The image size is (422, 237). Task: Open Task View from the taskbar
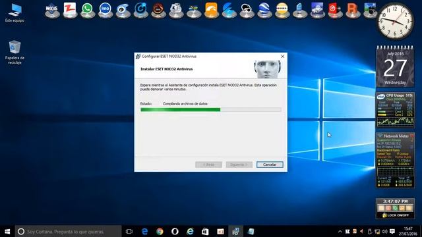point(129,231)
